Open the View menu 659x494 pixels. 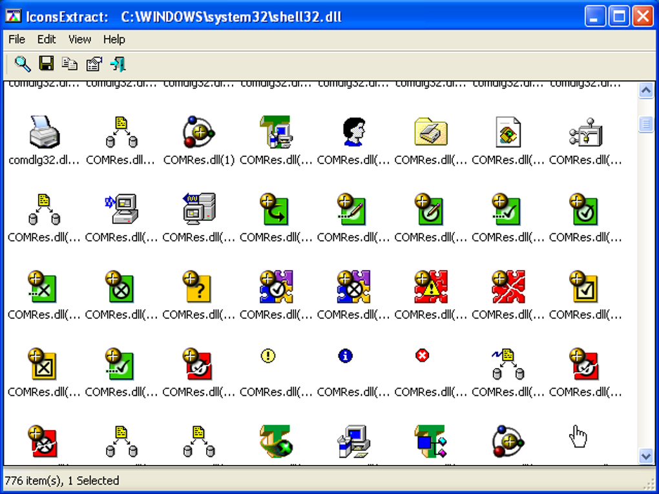(80, 39)
